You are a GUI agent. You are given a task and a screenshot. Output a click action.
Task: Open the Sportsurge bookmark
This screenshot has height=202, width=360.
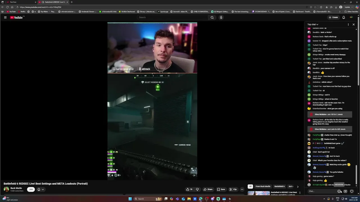coord(163,12)
